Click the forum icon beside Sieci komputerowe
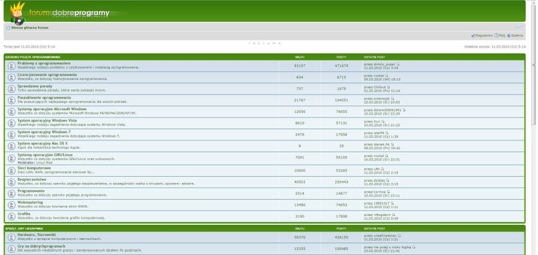Image resolution: width=538 pixels, height=255 pixels. click(12, 171)
